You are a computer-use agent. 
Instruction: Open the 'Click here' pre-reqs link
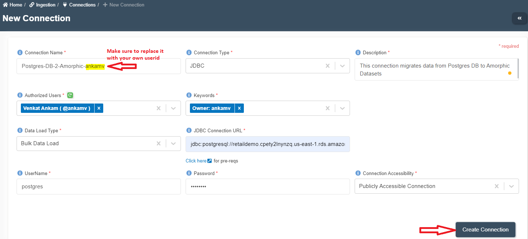click(x=196, y=161)
